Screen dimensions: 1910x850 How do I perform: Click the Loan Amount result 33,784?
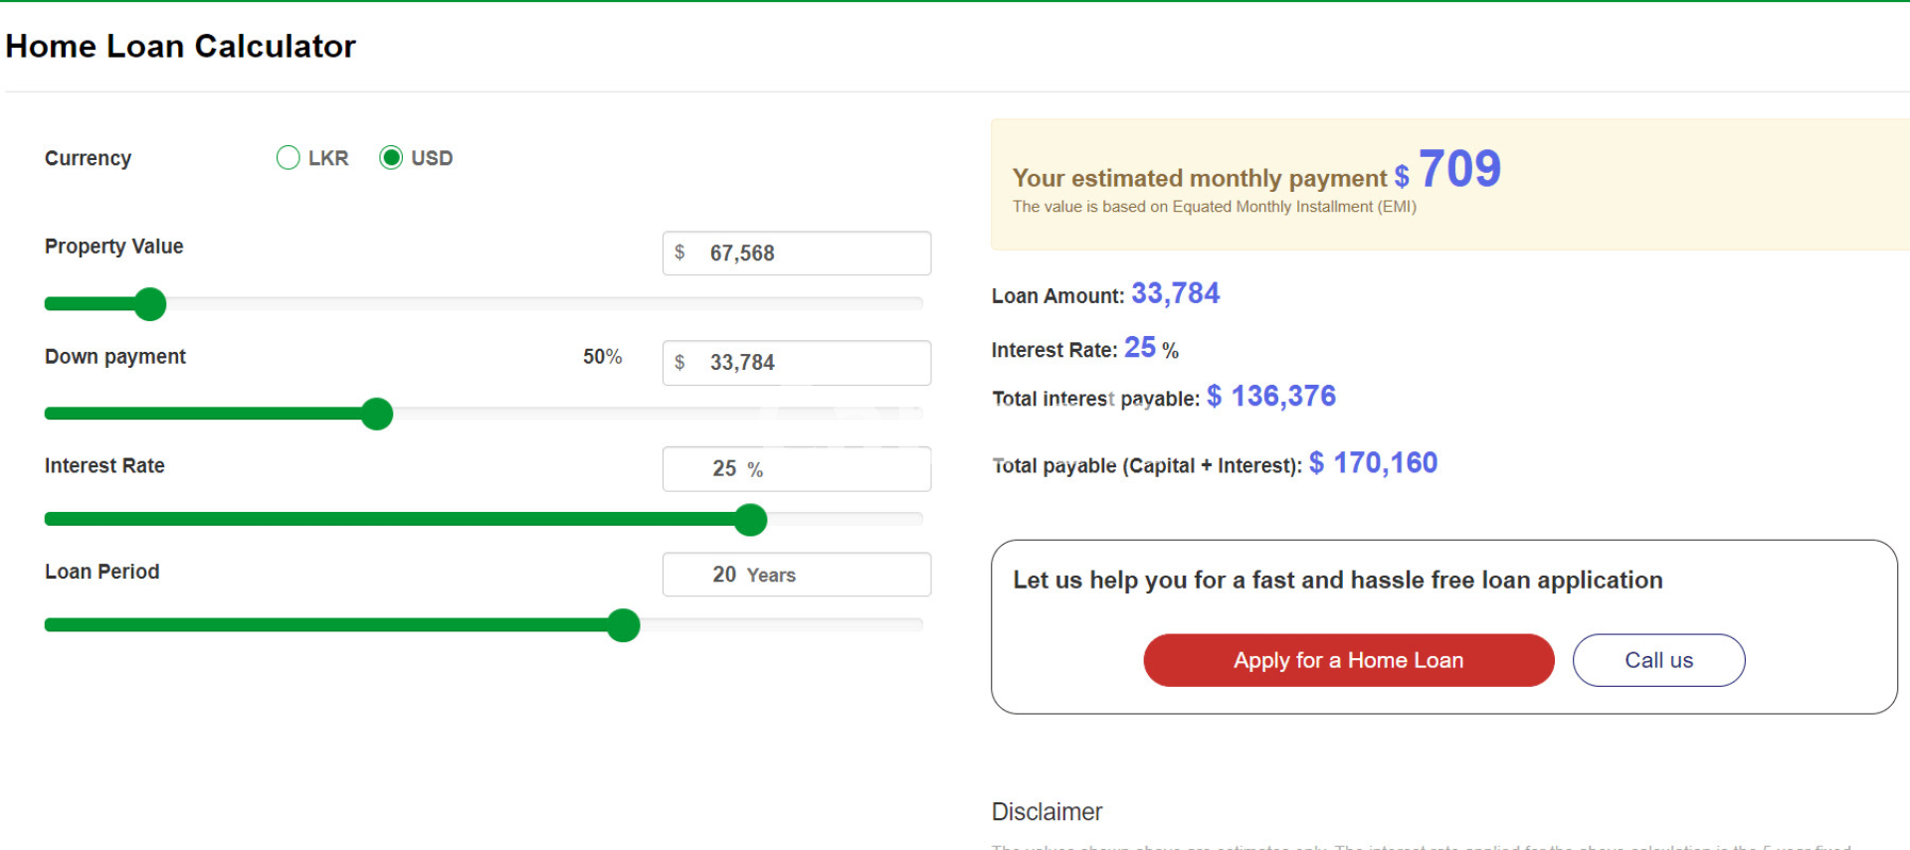pos(1175,294)
